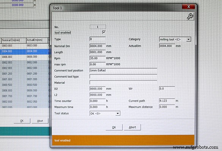Click the max rpm input field
This screenshot has width=222, height=151.
pos(98,64)
